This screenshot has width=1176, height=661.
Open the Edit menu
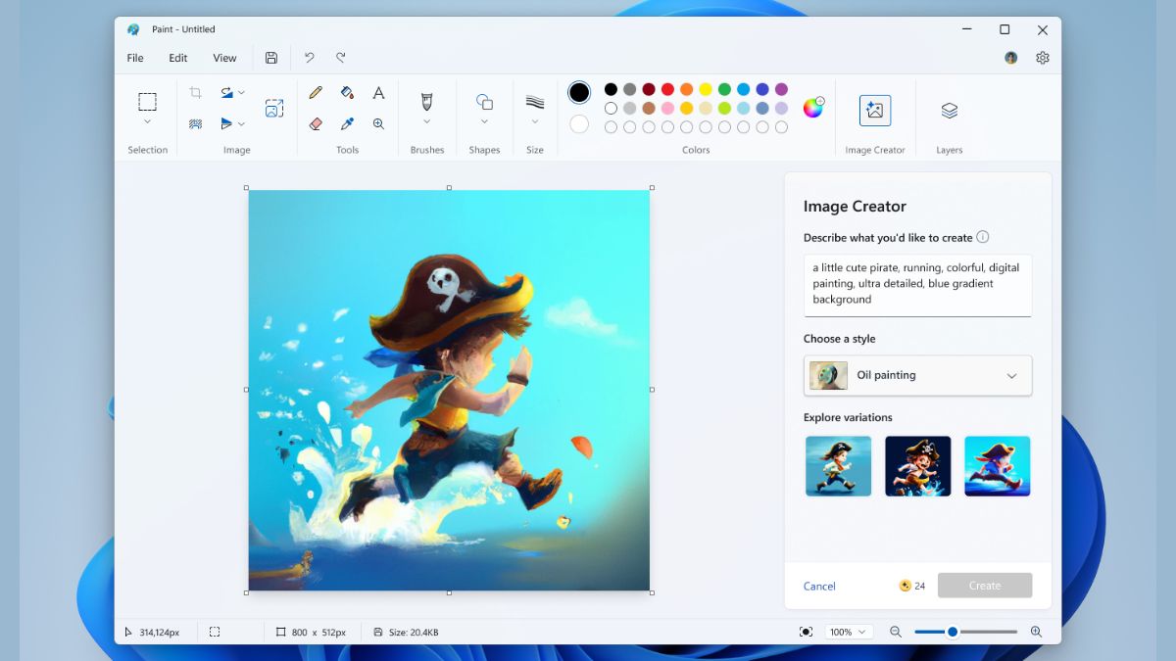coord(177,58)
